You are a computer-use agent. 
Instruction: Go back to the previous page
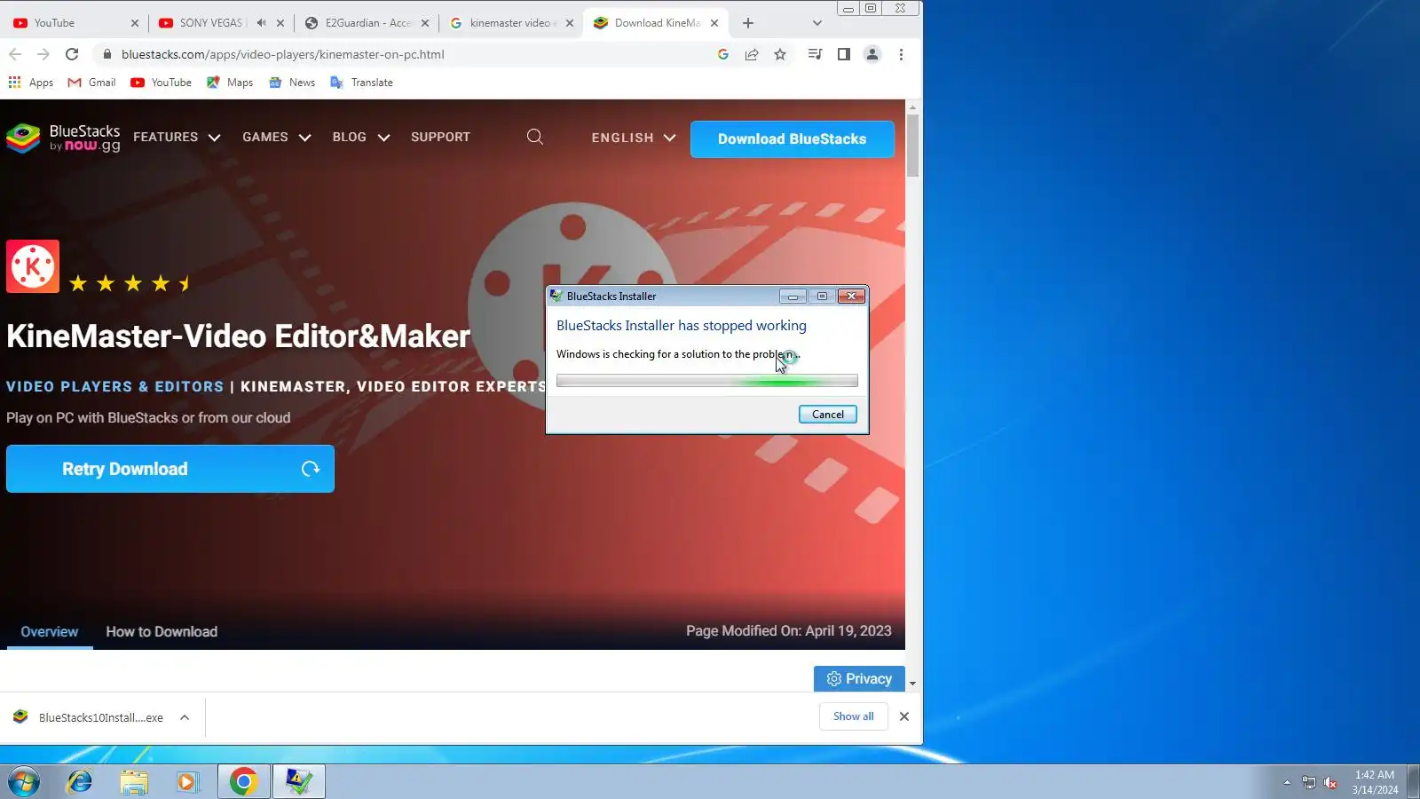(15, 54)
